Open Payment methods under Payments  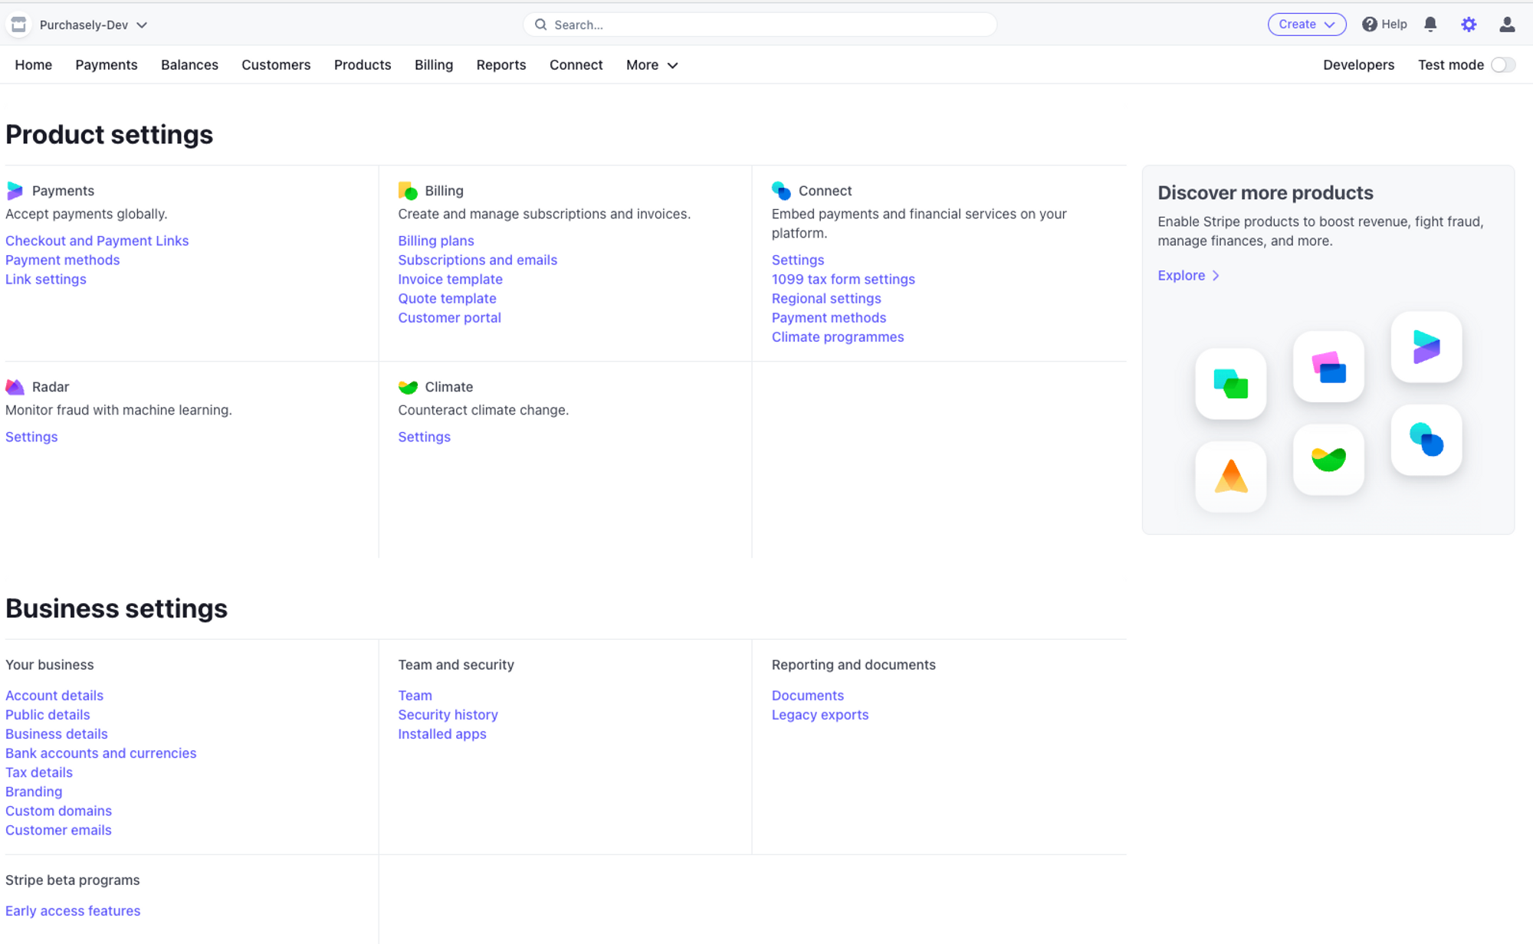click(x=63, y=260)
